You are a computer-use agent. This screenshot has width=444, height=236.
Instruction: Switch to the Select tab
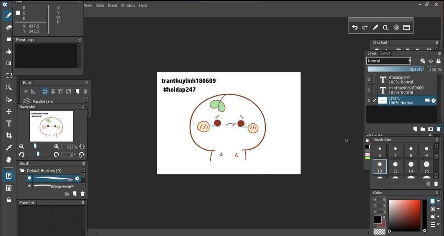tap(385, 53)
